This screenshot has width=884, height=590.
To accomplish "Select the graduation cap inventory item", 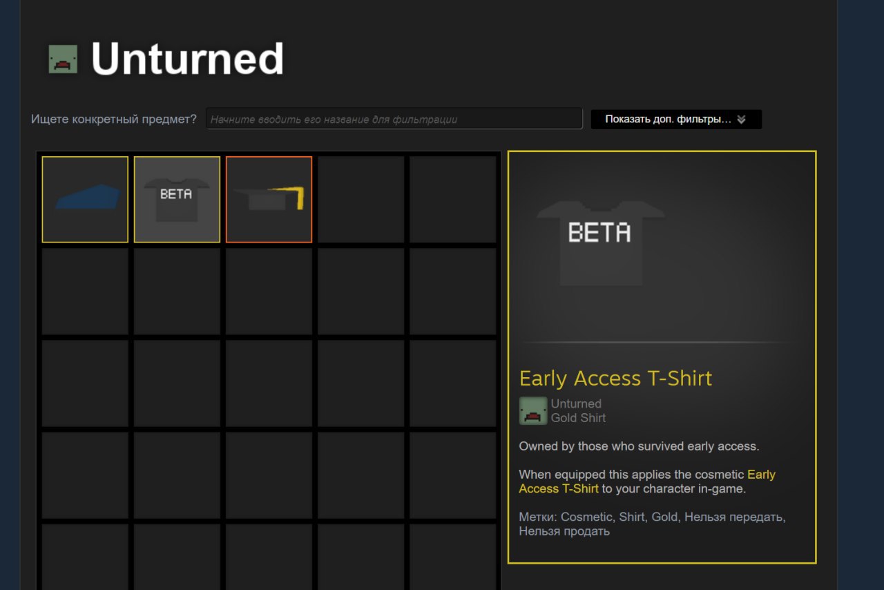I will [269, 199].
